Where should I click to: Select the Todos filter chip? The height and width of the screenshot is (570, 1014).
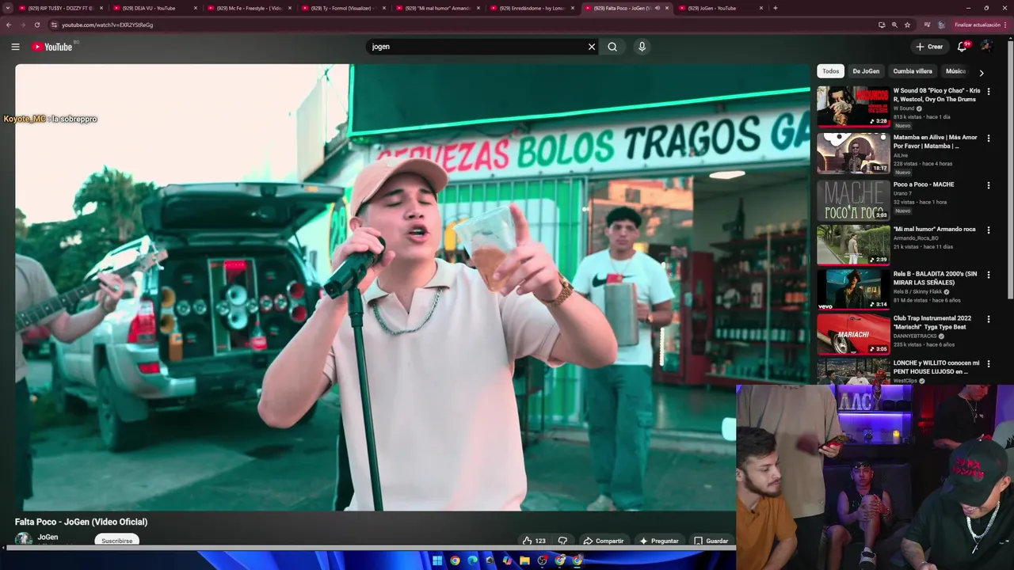pyautogui.click(x=830, y=71)
